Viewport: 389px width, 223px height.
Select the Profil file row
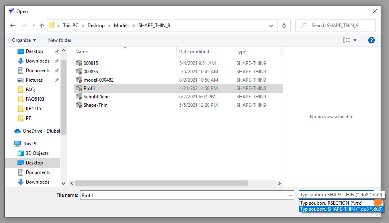tap(178, 88)
